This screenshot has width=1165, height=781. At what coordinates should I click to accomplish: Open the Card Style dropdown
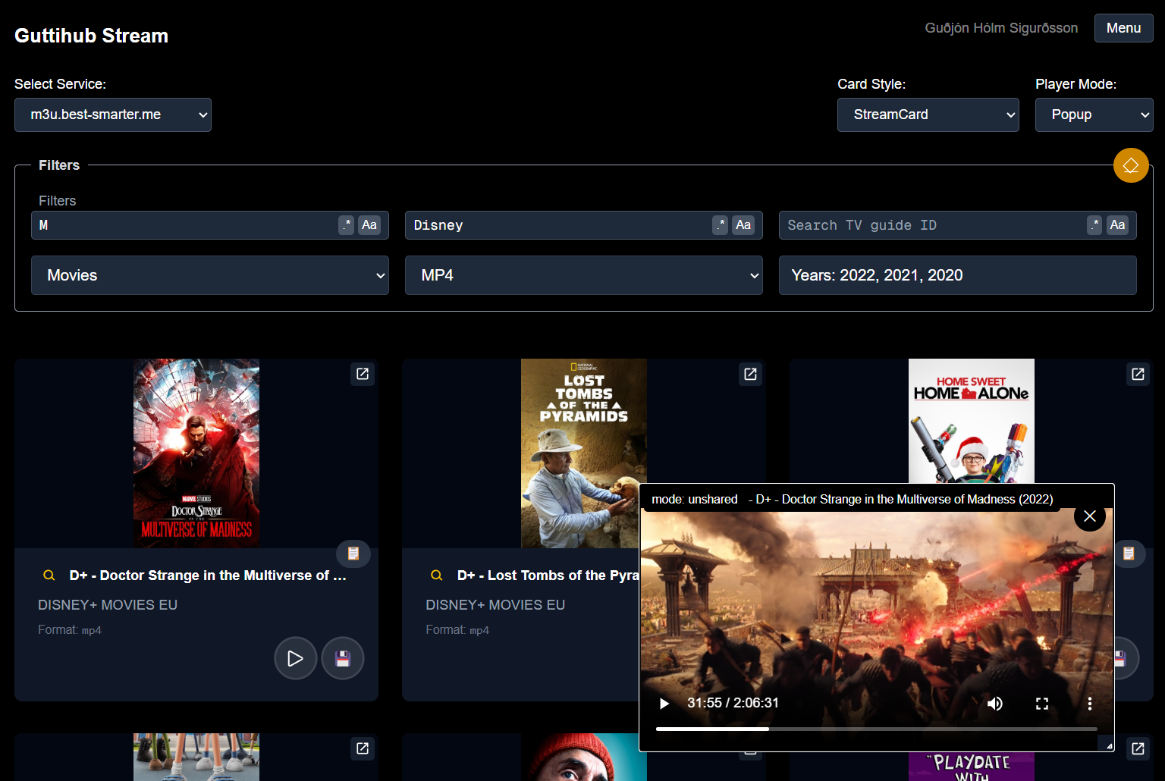pyautogui.click(x=928, y=114)
